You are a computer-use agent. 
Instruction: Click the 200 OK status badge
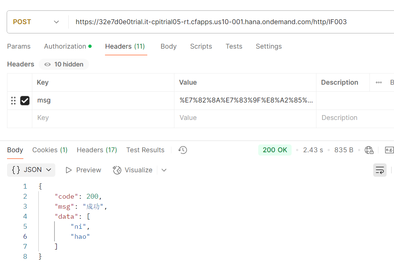275,150
